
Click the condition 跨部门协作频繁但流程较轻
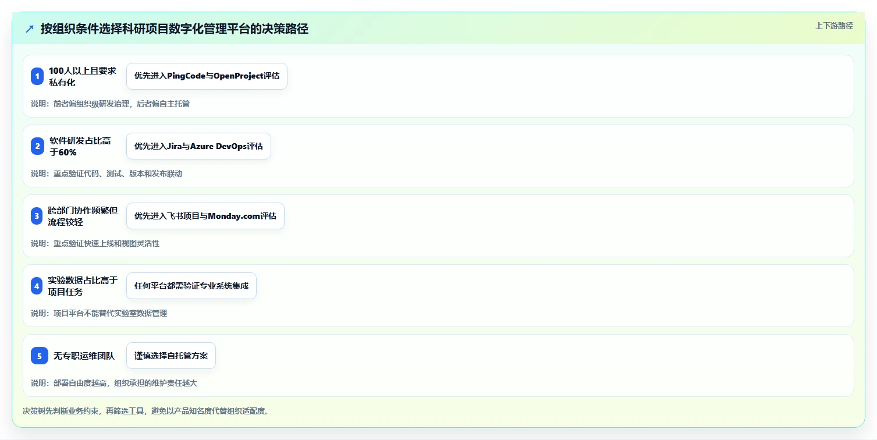coord(83,216)
